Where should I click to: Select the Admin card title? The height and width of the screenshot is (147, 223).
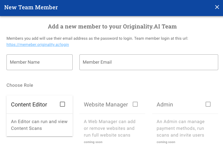165,104
